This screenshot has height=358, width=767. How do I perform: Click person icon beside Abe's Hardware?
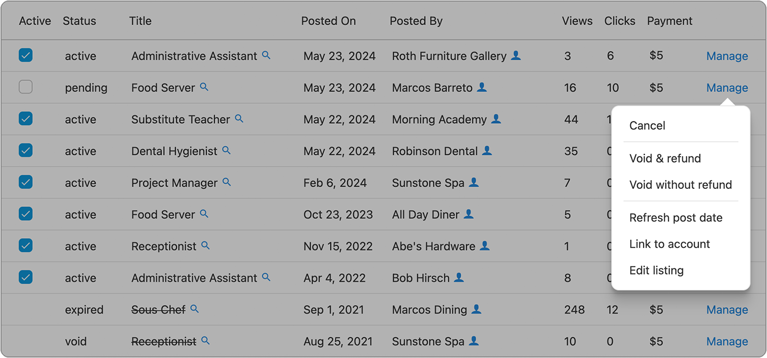click(x=484, y=246)
